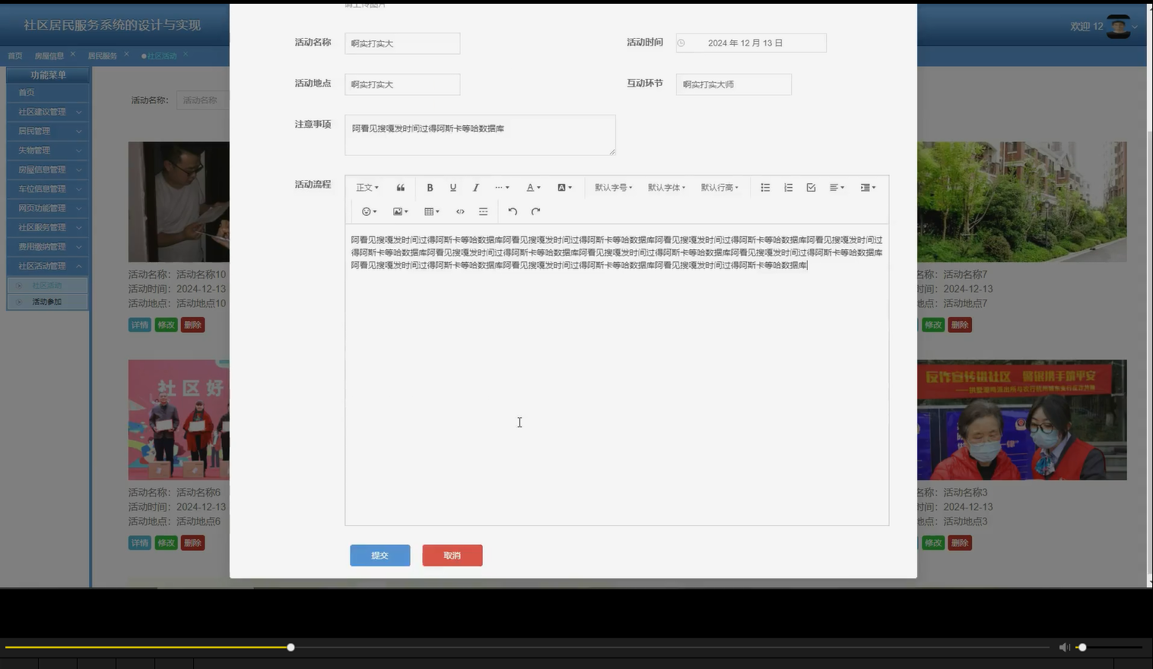Switch to the 房屋信息 tab
Image resolution: width=1153 pixels, height=669 pixels.
point(49,55)
